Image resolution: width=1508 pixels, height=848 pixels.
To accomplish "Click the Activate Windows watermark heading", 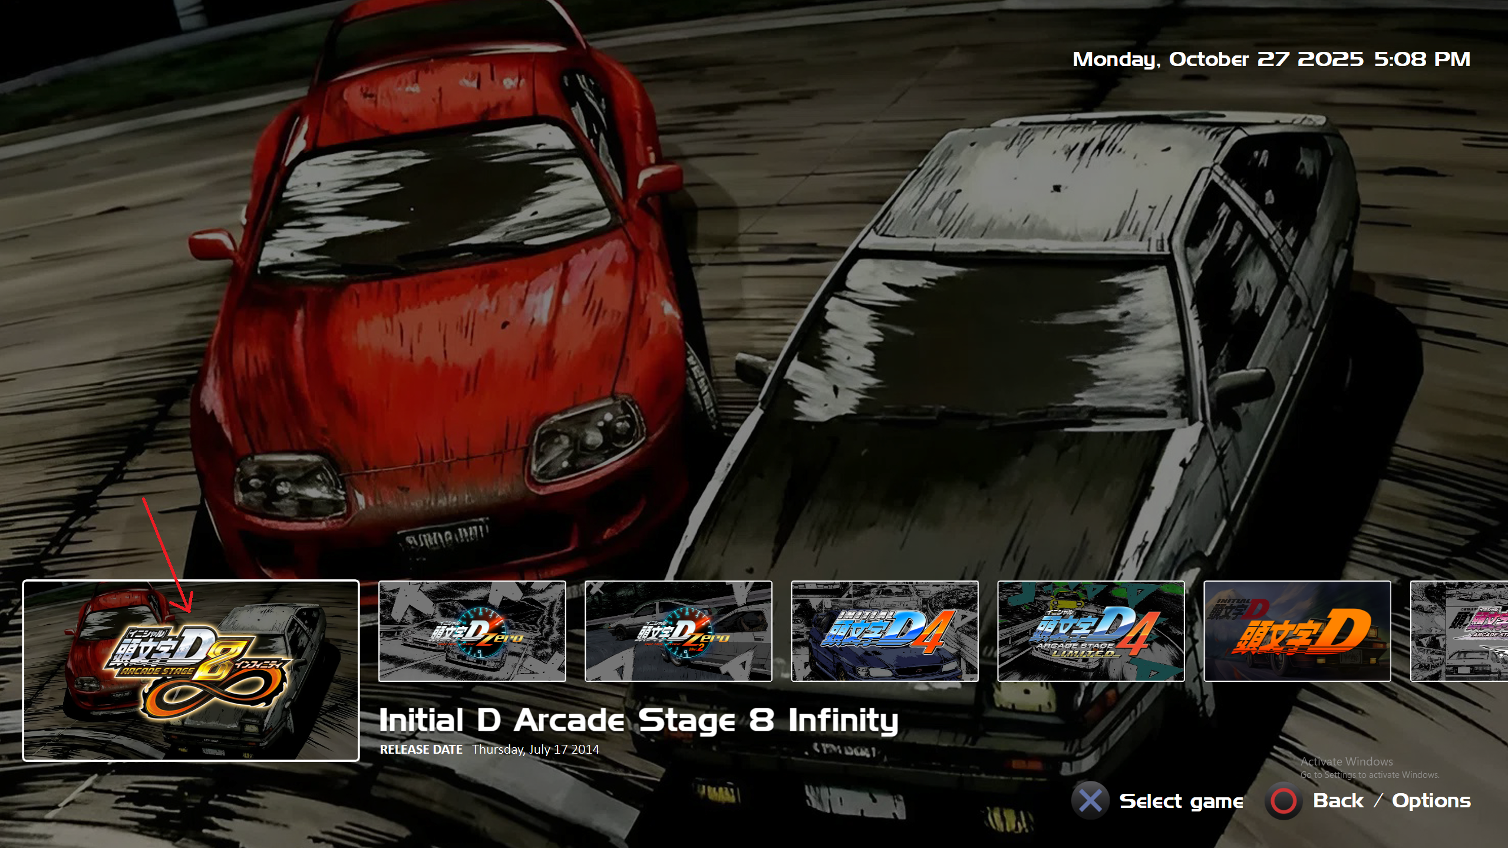I will (x=1346, y=761).
